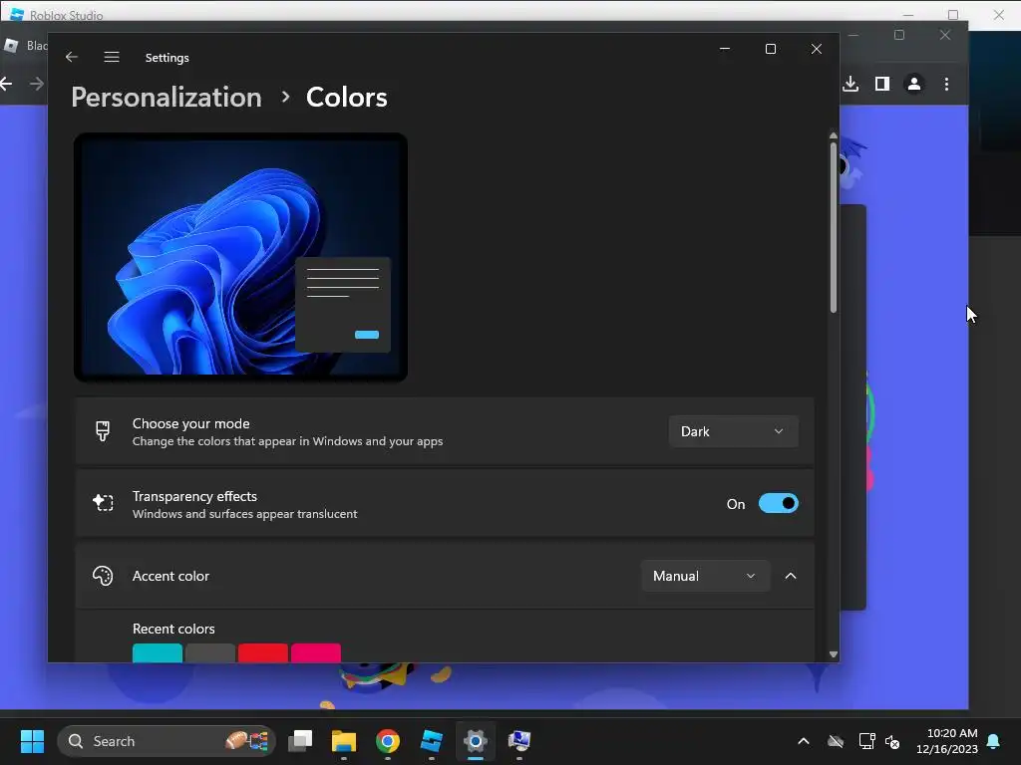Open the monitor app taskbar icon
Viewport: 1021px width, 765px height.
tap(518, 741)
